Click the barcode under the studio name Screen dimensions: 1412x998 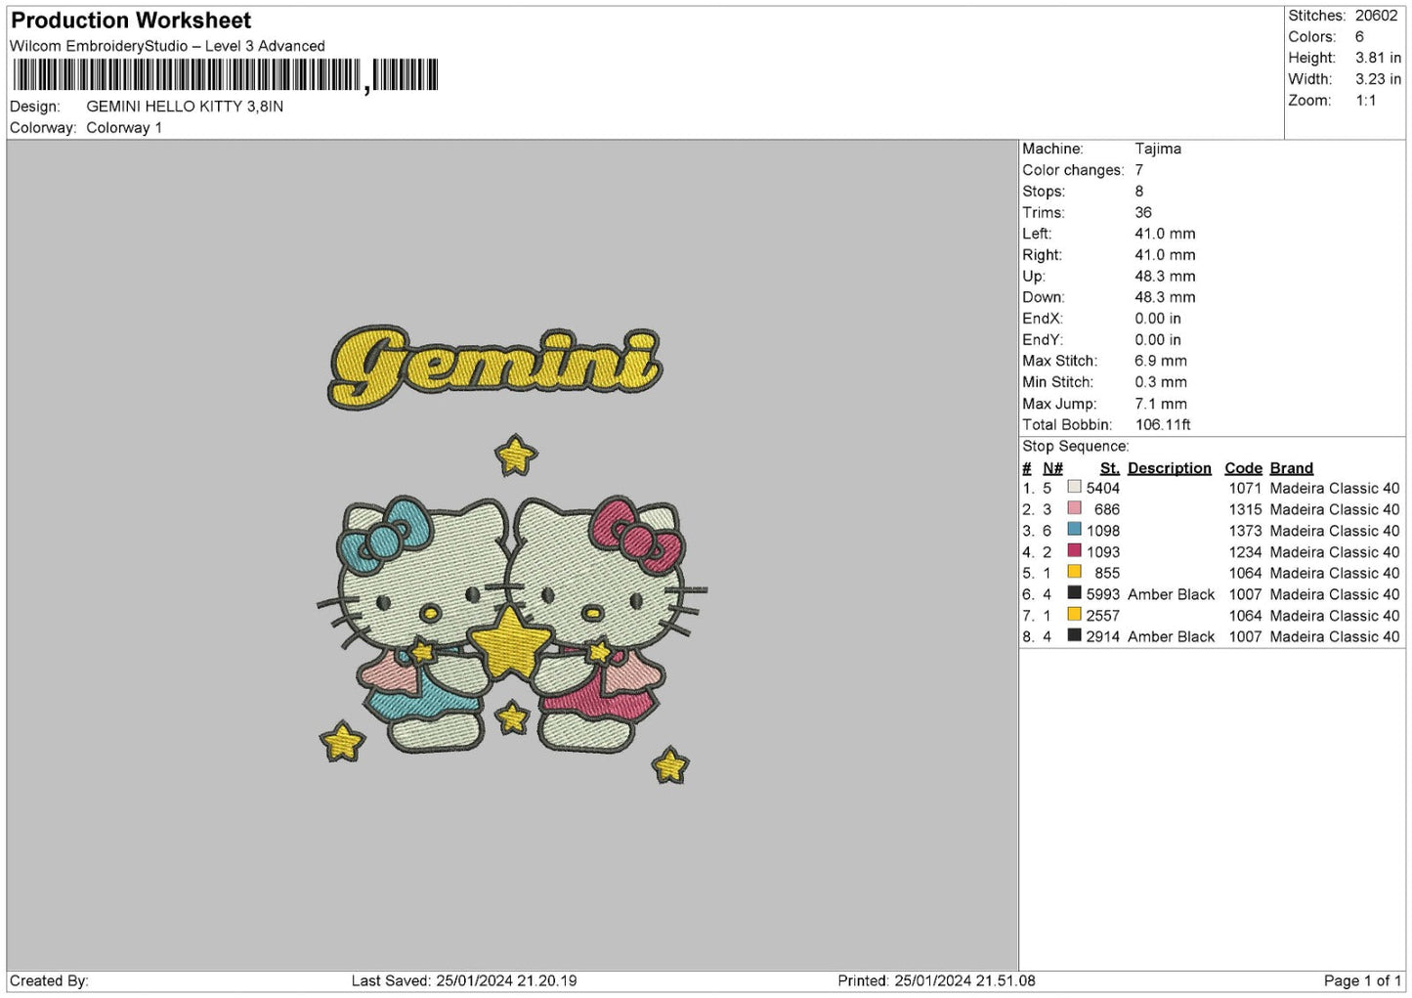coord(226,75)
